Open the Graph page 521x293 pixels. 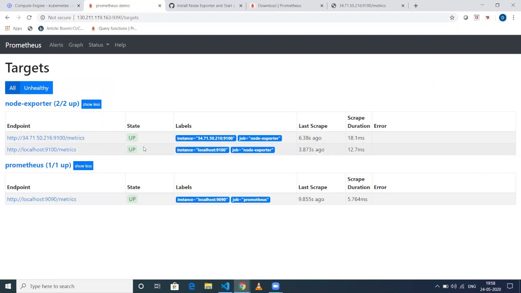[76, 45]
